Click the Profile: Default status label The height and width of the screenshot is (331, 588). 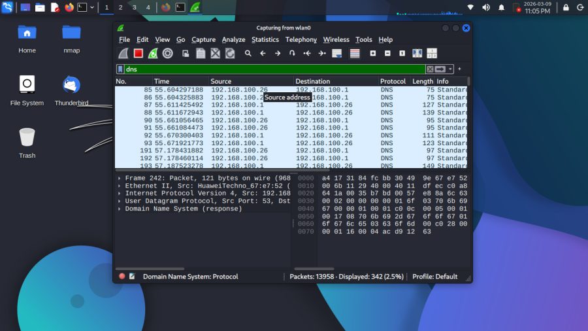click(434, 277)
